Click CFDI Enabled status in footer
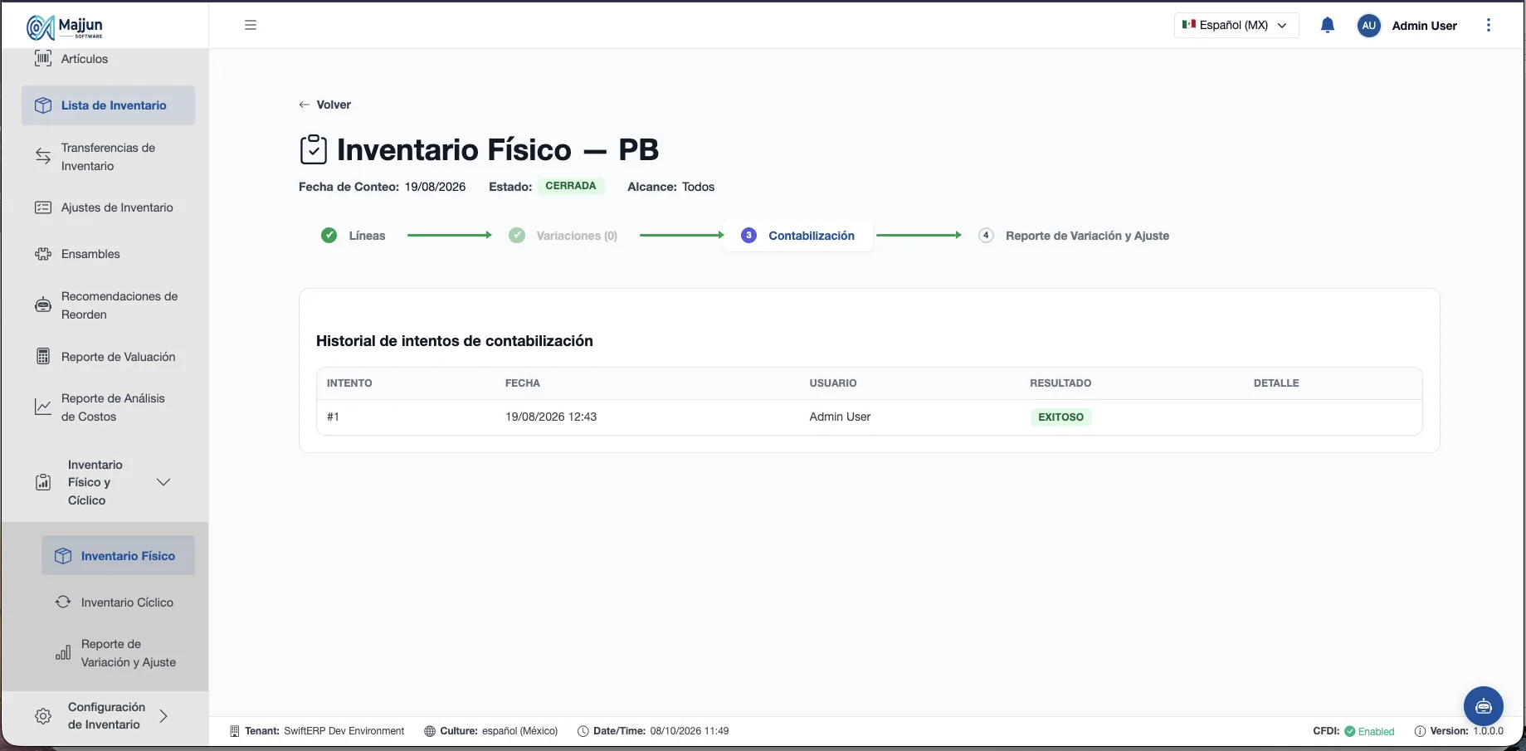The image size is (1526, 751). [1353, 731]
